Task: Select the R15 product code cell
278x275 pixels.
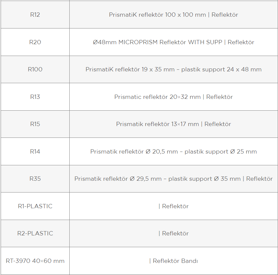Action: click(x=35, y=124)
